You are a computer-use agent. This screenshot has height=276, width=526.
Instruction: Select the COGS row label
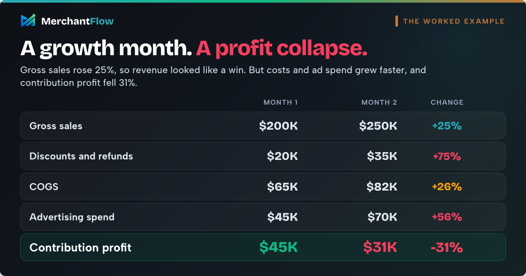[x=44, y=187]
